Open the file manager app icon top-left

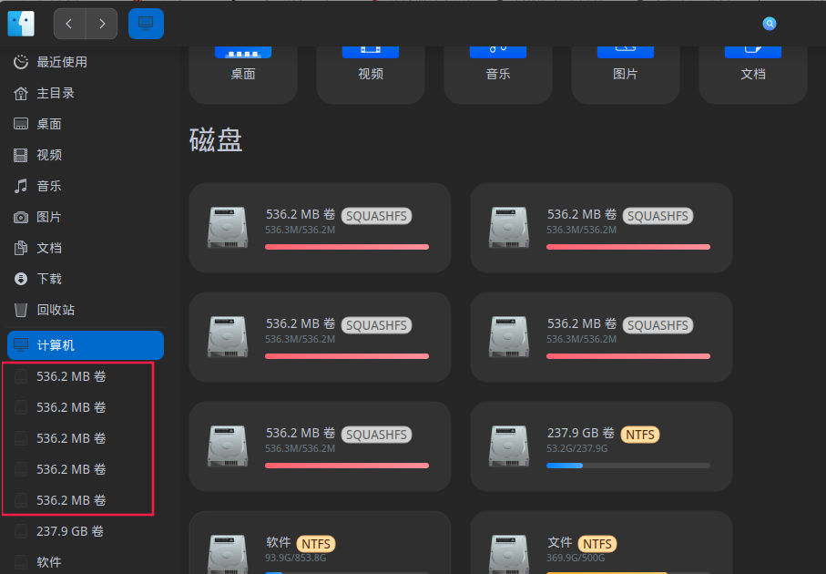point(20,23)
